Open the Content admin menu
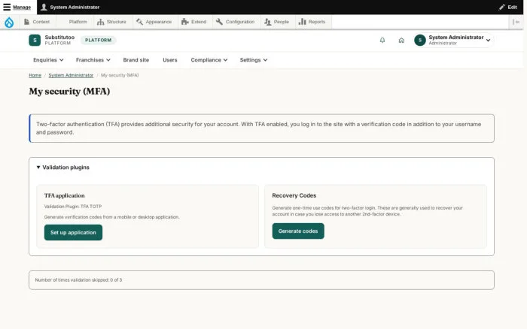 [x=37, y=22]
